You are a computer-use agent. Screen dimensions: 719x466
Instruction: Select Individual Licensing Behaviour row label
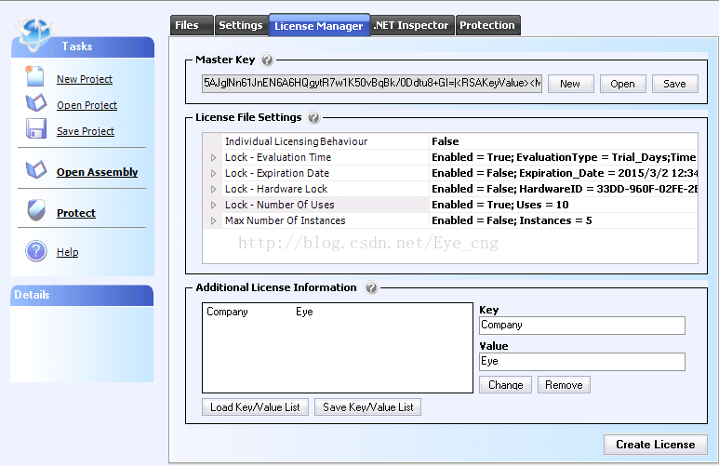click(x=296, y=141)
